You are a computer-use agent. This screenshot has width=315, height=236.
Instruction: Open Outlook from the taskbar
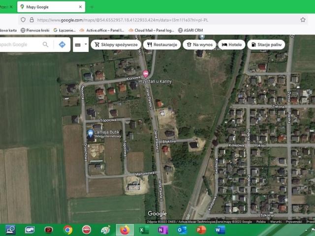pos(182,230)
